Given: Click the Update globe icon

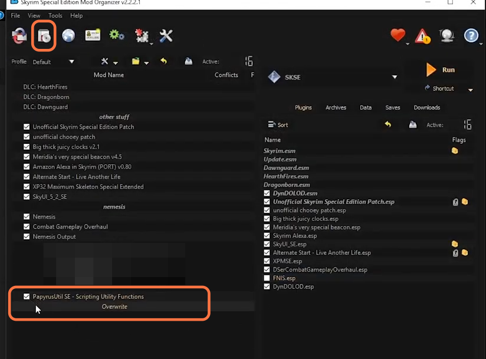Looking at the screenshot, I should pos(446,35).
